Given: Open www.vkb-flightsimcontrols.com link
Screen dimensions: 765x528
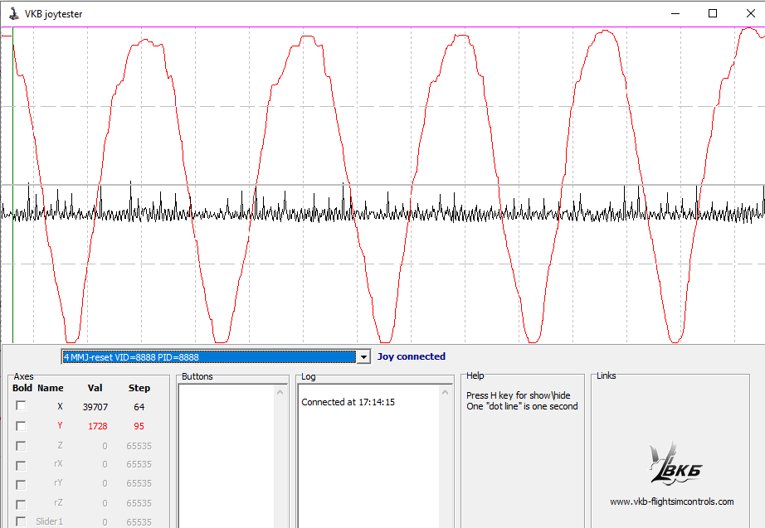Looking at the screenshot, I should click(x=671, y=501).
